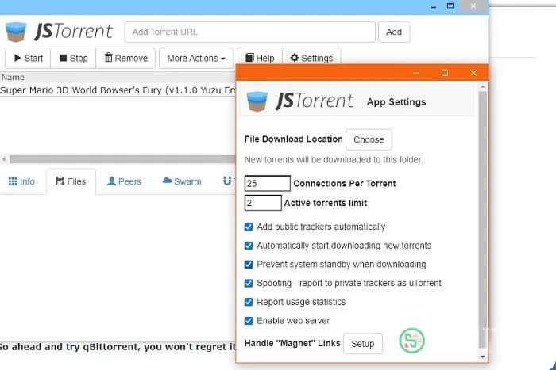
Task: Toggle Add public trackers automatically
Action: (249, 227)
